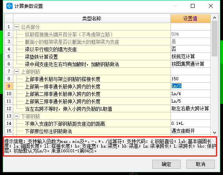Select row 不伸入支座的下部钢筋距支座边的距离
Screen dimensions: 223x175
pos(92,124)
